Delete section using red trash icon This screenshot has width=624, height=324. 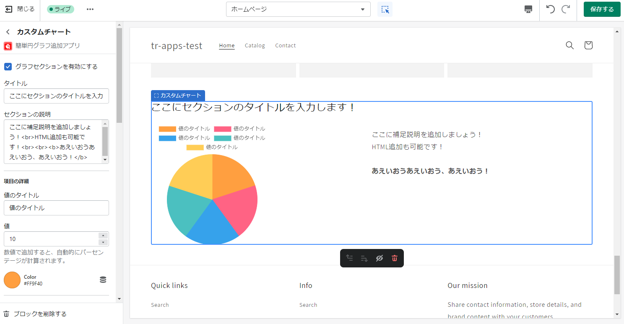point(394,258)
